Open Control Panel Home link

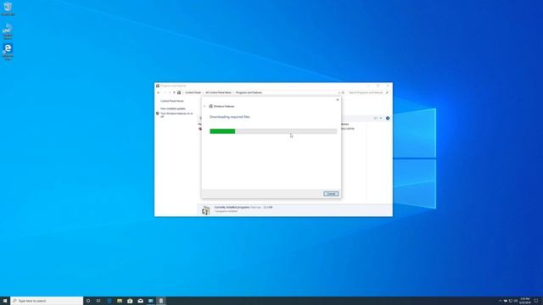pyautogui.click(x=172, y=101)
